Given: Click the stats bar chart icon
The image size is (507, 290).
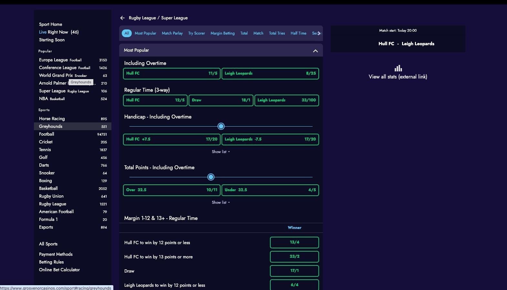Looking at the screenshot, I should coord(398,68).
